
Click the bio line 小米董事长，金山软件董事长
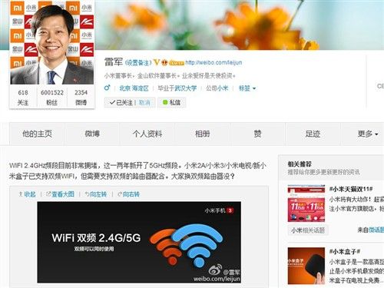click(x=170, y=76)
